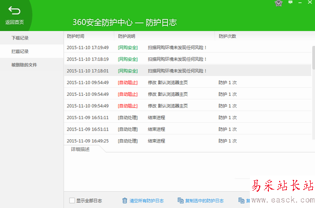Click the 复制选中的防护日志 link

(x=204, y=200)
